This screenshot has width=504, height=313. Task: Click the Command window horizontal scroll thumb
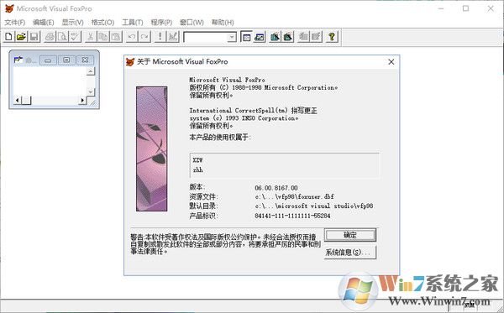click(26, 101)
